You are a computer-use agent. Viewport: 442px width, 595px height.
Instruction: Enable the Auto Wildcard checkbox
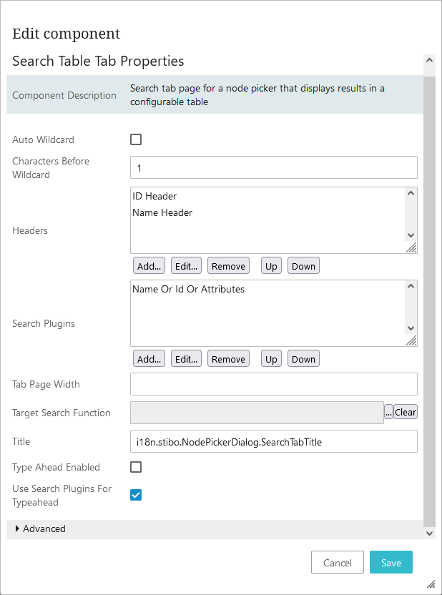coord(136,140)
